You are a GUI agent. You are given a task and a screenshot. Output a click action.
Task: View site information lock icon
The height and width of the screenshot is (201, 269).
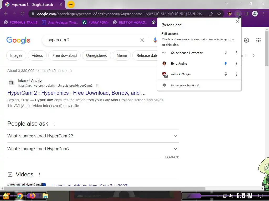33,14
